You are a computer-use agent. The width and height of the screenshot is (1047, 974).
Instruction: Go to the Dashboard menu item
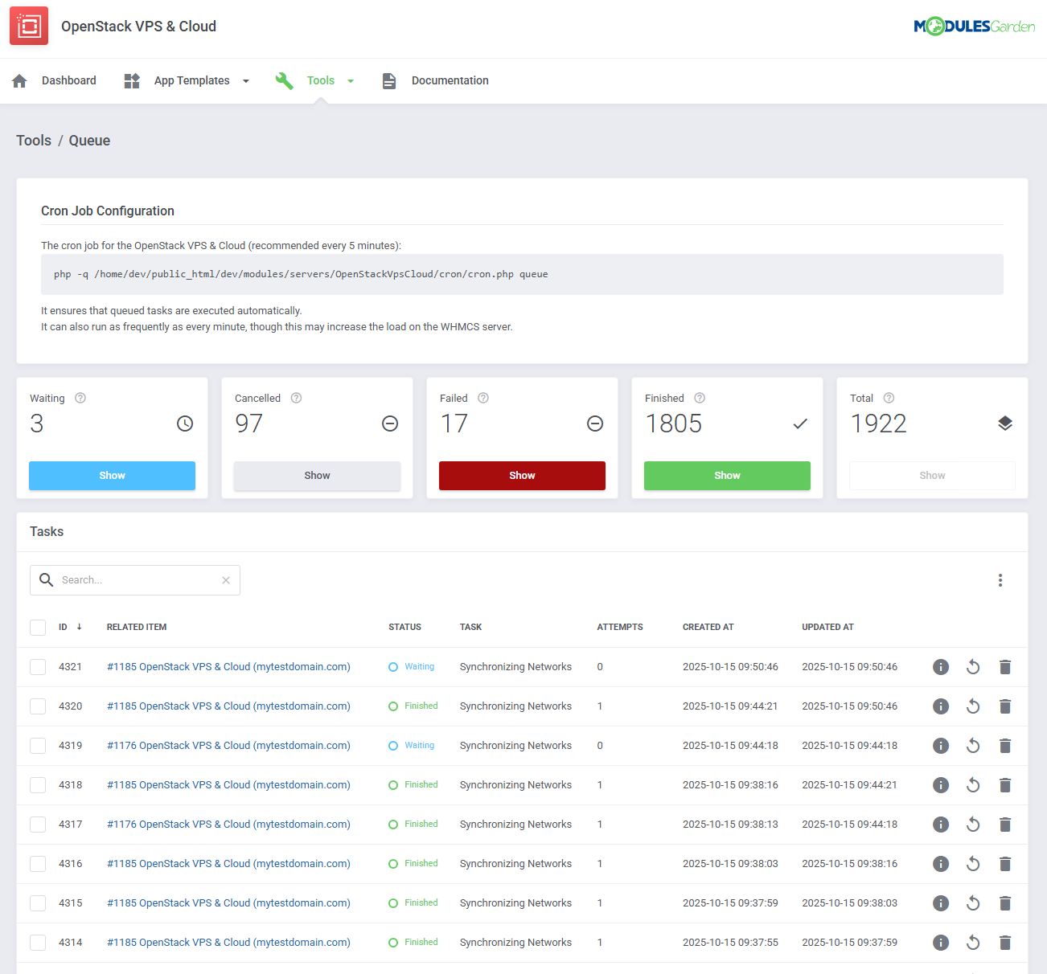coord(68,80)
